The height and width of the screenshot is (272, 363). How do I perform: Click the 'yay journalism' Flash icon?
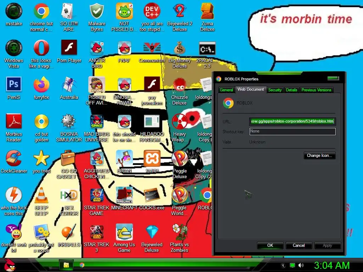pyautogui.click(x=152, y=84)
